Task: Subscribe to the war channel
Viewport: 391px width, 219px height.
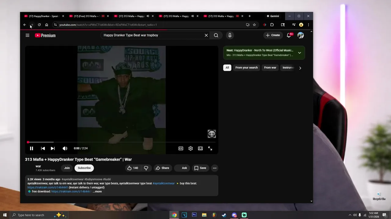Action: point(84,168)
